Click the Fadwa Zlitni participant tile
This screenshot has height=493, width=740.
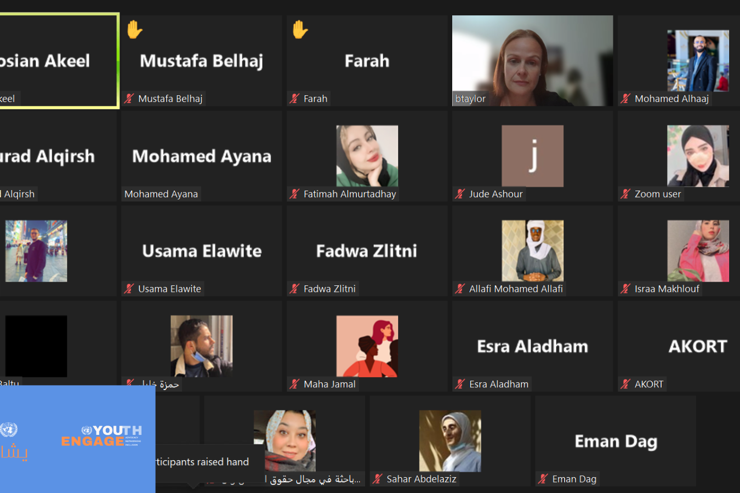(x=367, y=251)
